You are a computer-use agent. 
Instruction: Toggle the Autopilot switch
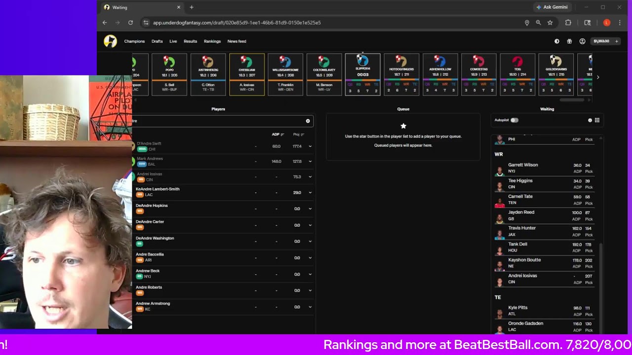[514, 120]
